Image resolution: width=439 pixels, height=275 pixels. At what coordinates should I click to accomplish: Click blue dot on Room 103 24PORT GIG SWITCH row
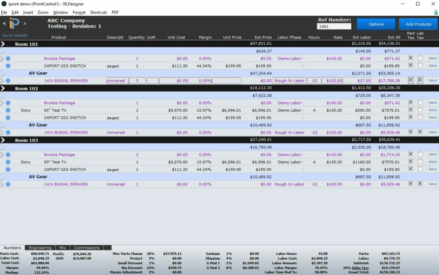point(8,169)
